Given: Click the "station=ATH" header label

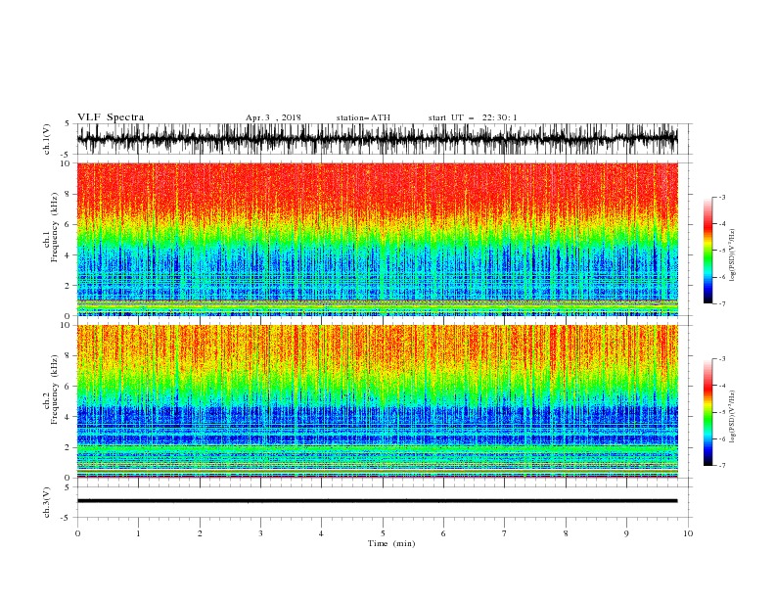Looking at the screenshot, I should point(363,117).
